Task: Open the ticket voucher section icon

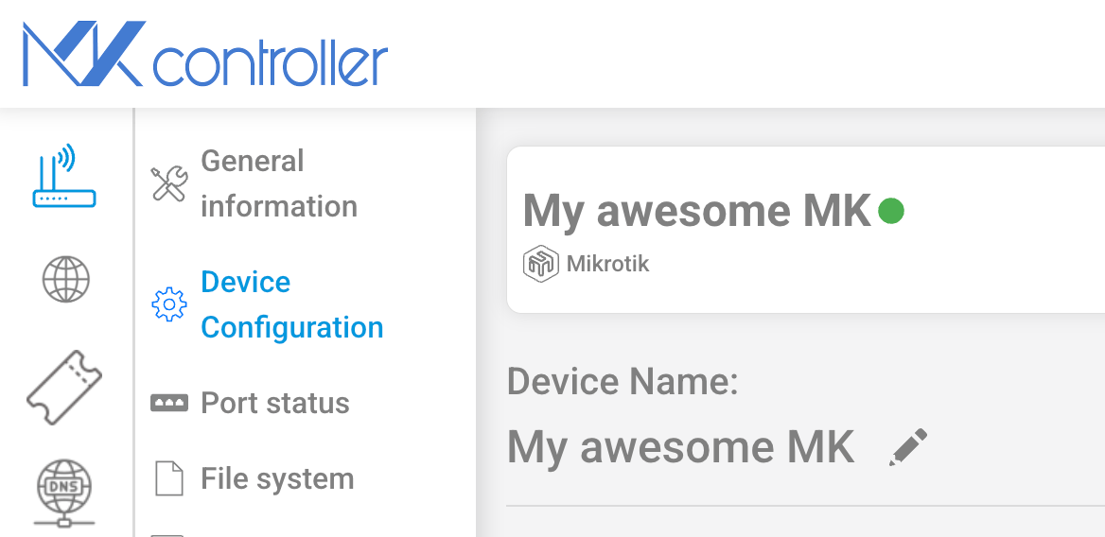Action: click(x=64, y=388)
